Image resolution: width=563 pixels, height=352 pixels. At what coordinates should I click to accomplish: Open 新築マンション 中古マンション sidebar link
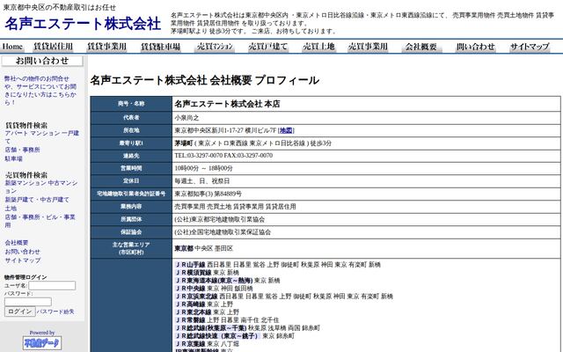click(x=41, y=187)
